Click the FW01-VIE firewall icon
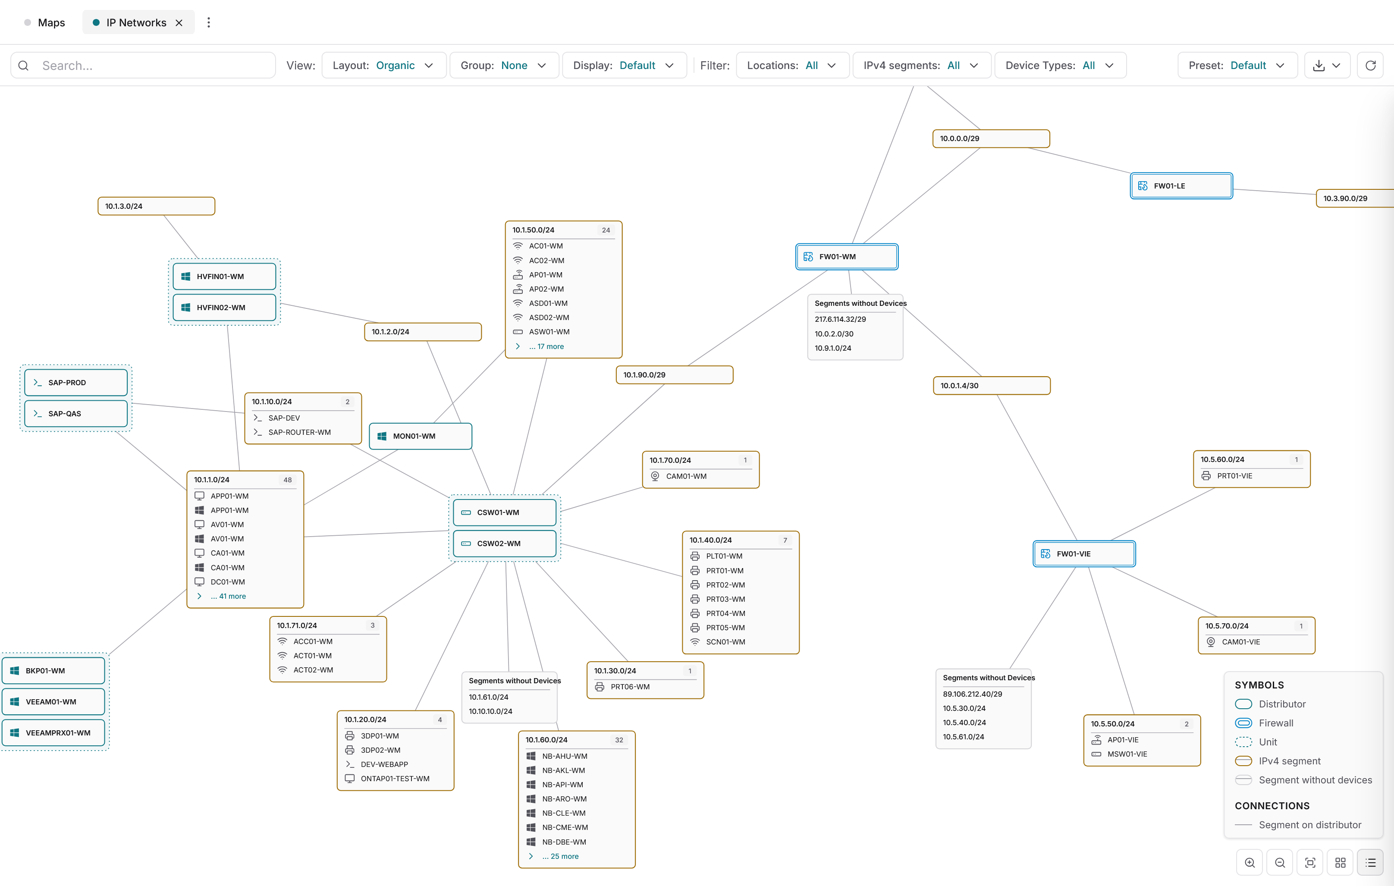The image size is (1394, 886). 1045,553
